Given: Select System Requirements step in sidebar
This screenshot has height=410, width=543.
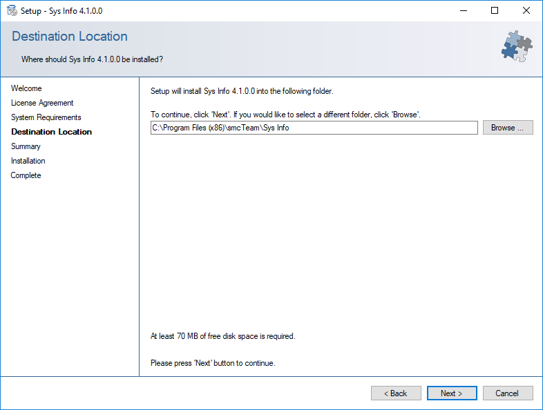Looking at the screenshot, I should (x=46, y=117).
